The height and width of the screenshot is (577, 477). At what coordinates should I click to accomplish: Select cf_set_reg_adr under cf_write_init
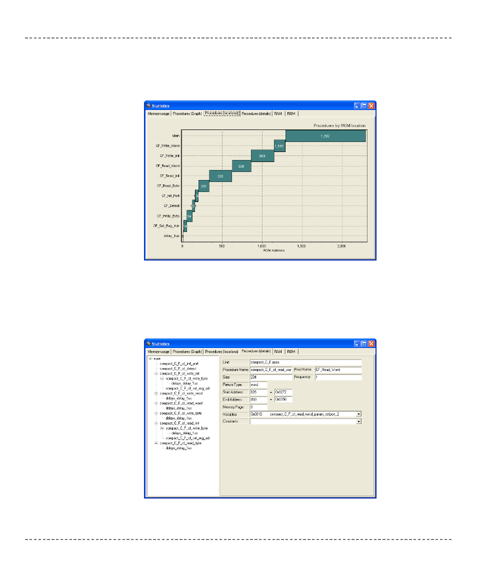coord(187,388)
